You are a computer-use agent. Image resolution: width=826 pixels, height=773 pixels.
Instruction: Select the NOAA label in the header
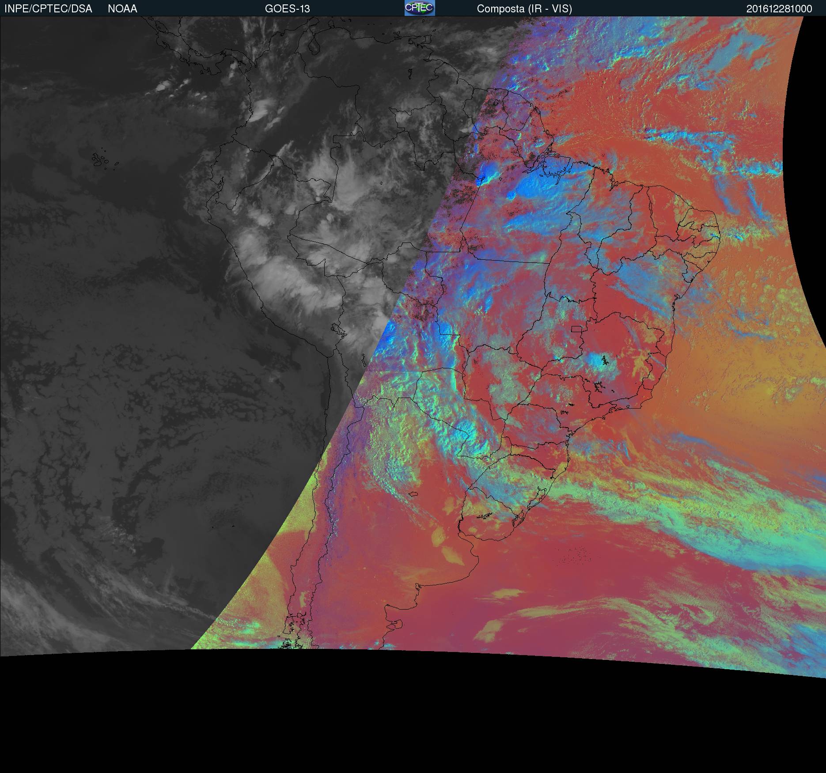click(x=122, y=9)
